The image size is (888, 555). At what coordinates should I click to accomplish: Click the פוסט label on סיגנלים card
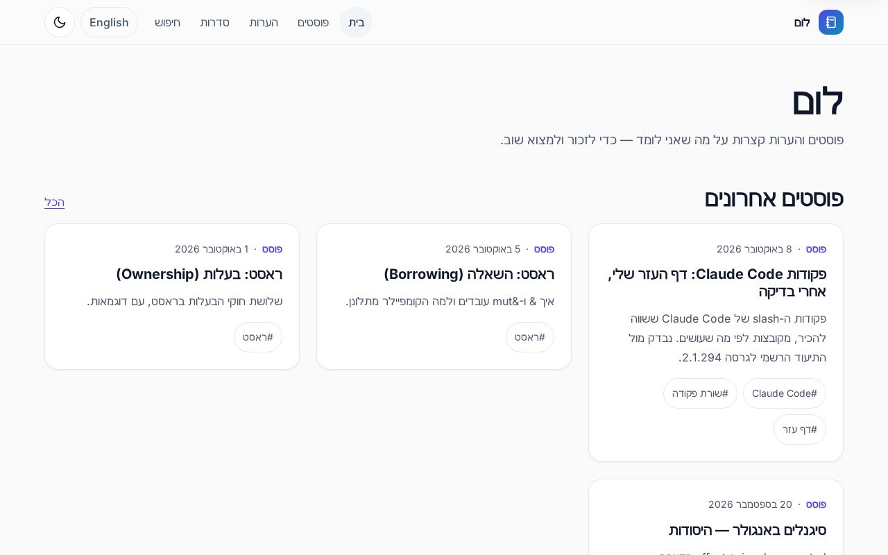coord(816,504)
